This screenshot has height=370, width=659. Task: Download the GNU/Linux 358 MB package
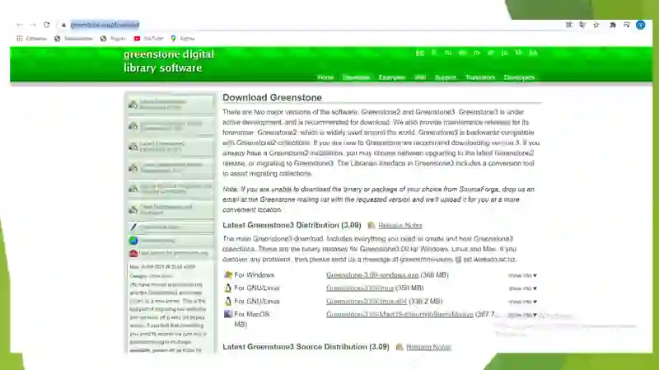pyautogui.click(x=360, y=288)
